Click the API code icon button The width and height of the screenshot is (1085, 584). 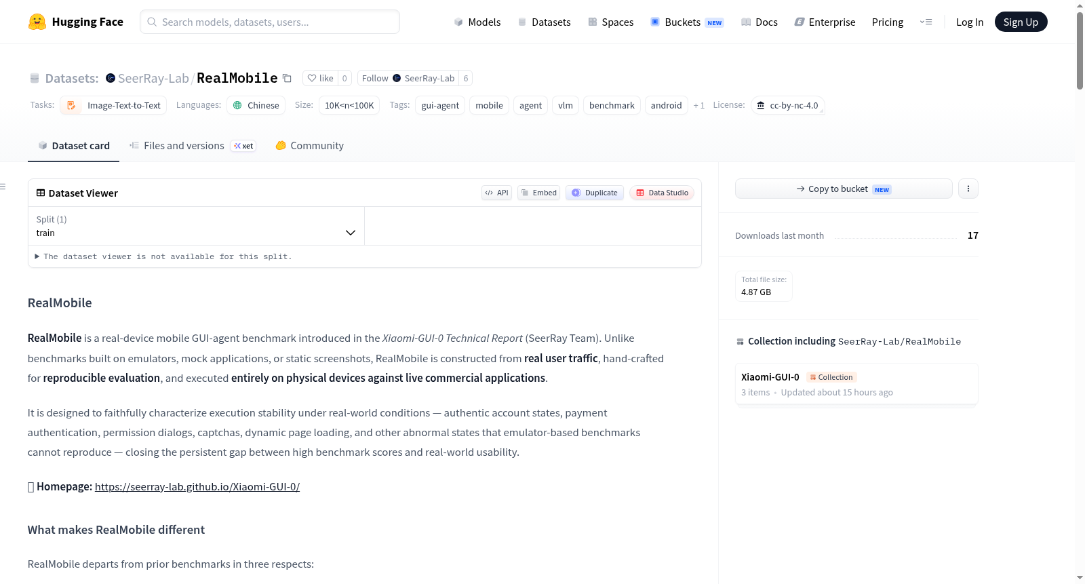coord(496,193)
